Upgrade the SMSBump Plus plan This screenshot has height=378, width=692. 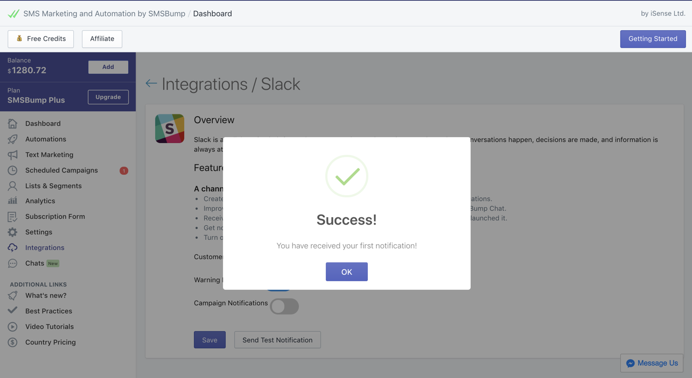tap(108, 97)
